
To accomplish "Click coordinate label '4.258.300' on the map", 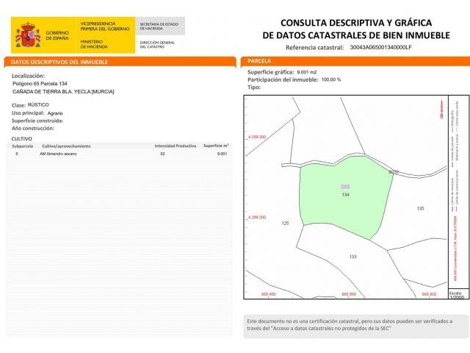I will [x=257, y=137].
